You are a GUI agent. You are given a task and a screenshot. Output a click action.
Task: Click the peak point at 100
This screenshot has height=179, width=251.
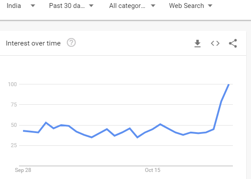pos(229,84)
